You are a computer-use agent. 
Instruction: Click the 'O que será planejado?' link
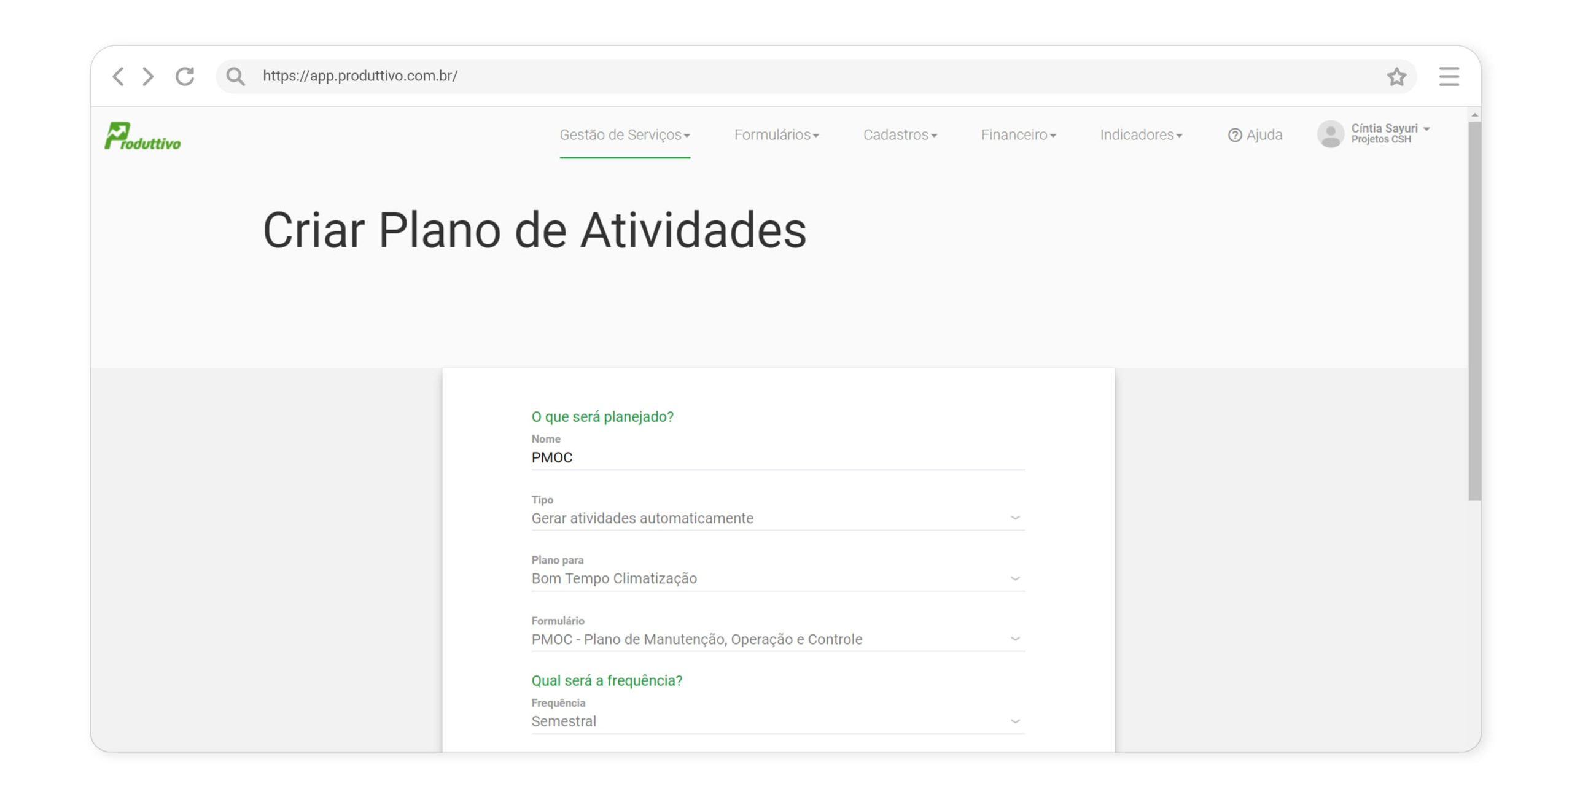(602, 416)
